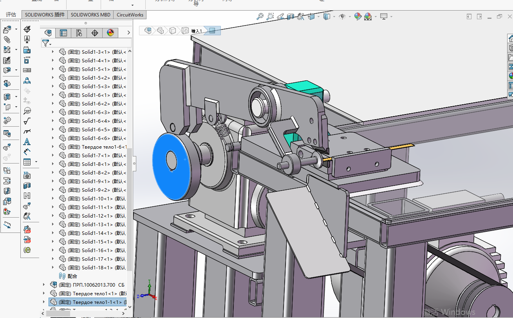Viewport: 513px width, 318px height.
Task: Open the ConfigurationManager tab icon
Action: coord(79,33)
